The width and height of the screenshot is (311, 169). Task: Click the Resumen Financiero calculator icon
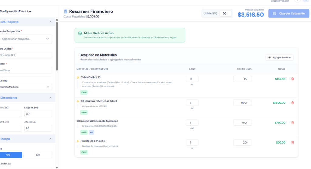click(66, 11)
